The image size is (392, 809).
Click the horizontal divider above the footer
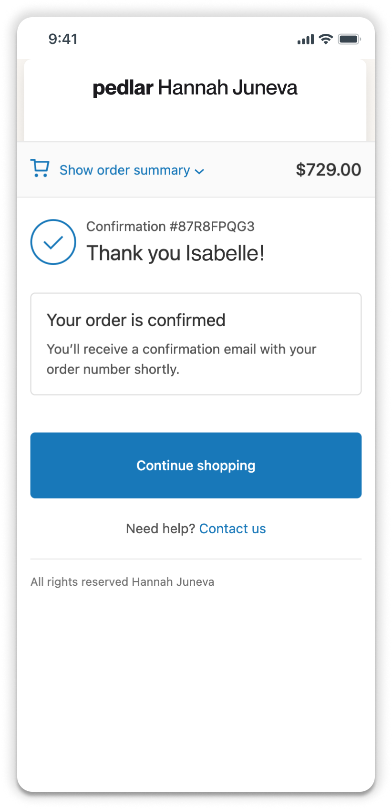coord(196,559)
